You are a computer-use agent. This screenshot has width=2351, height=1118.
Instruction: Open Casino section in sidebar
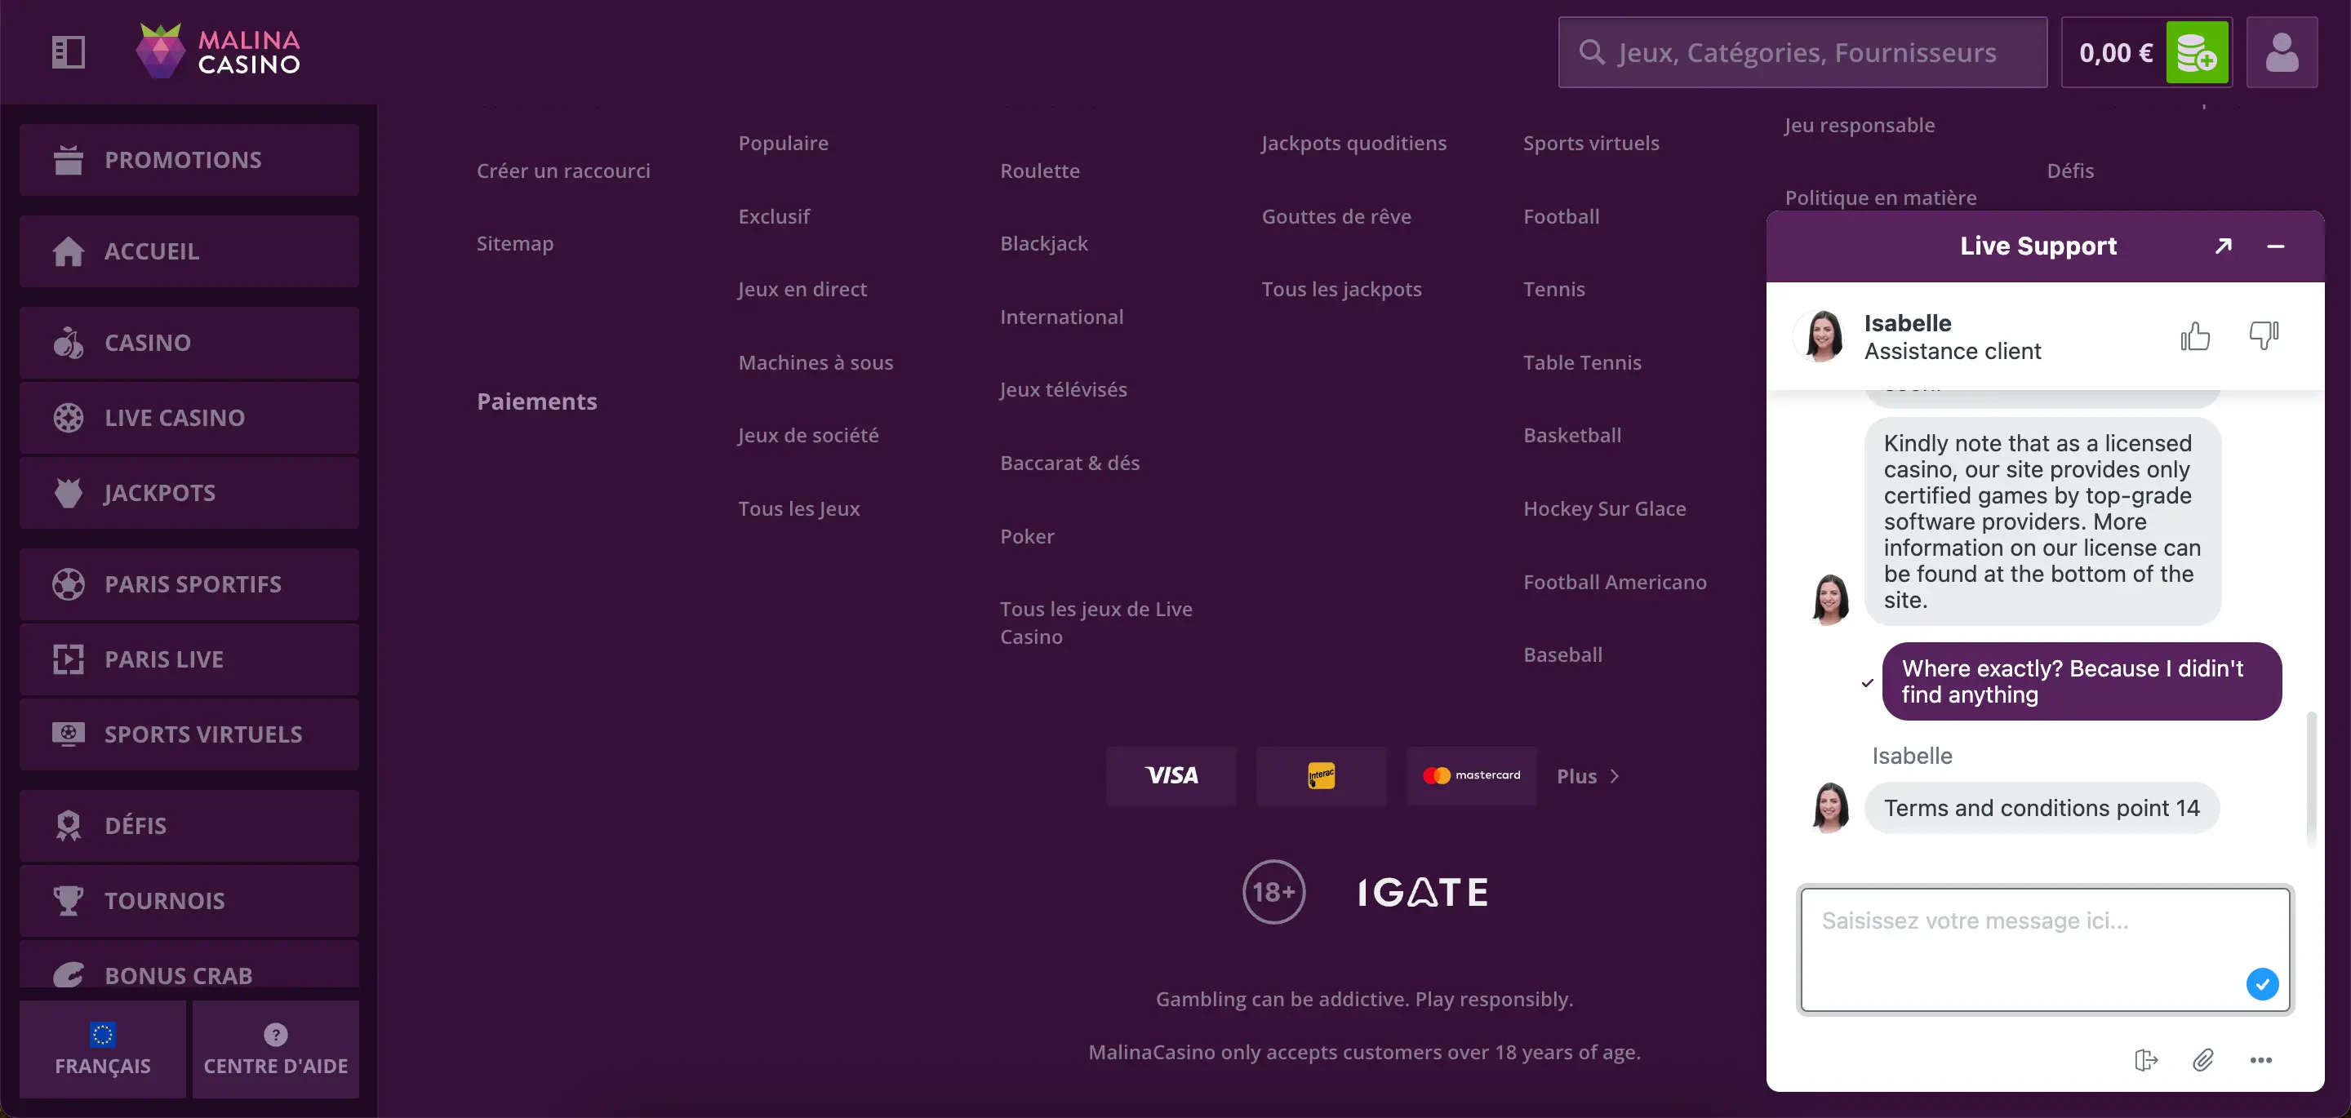(189, 342)
